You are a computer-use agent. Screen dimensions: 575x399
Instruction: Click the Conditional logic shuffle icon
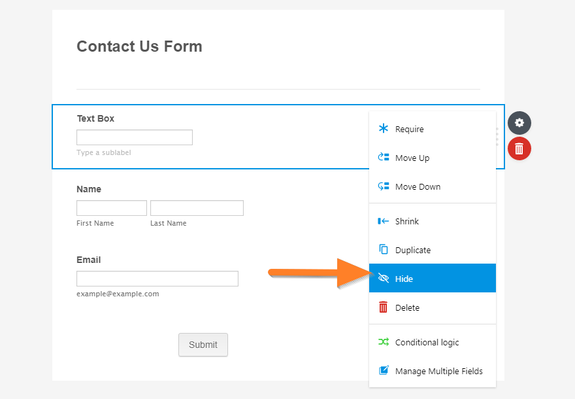[384, 342]
